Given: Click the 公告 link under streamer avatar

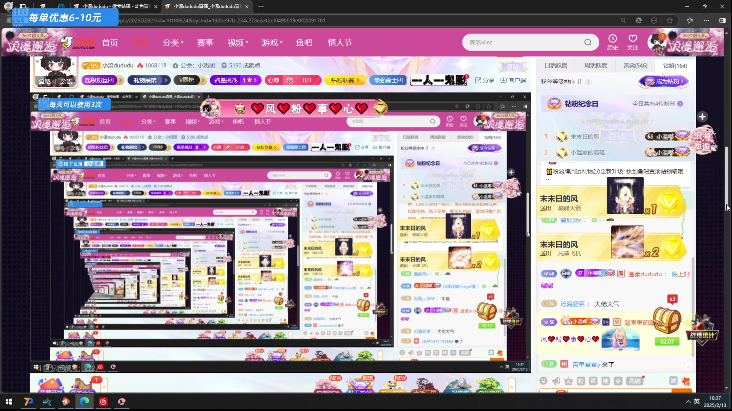Looking at the screenshot, I should point(66,81).
